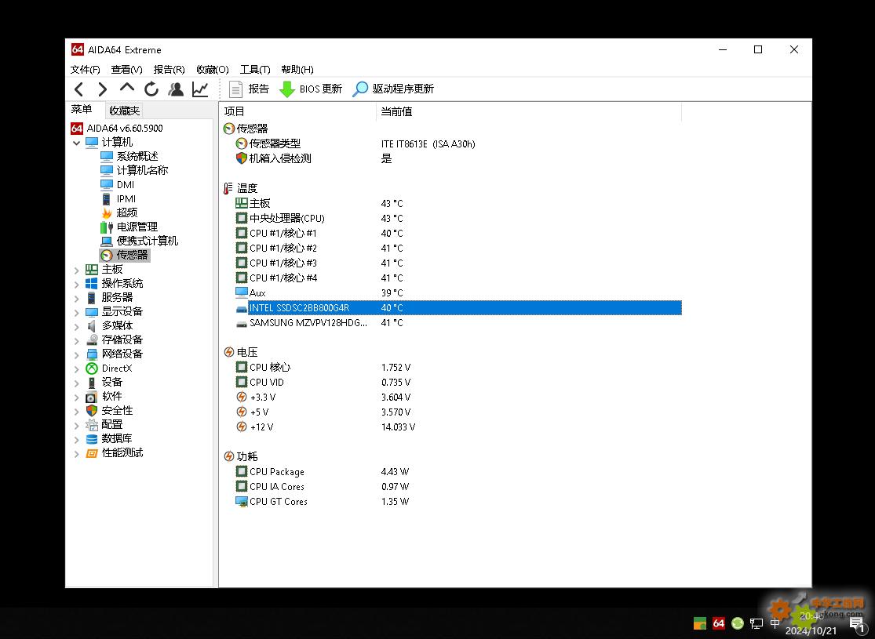Select 电源管理 in the tree
This screenshot has width=875, height=639.
(129, 227)
